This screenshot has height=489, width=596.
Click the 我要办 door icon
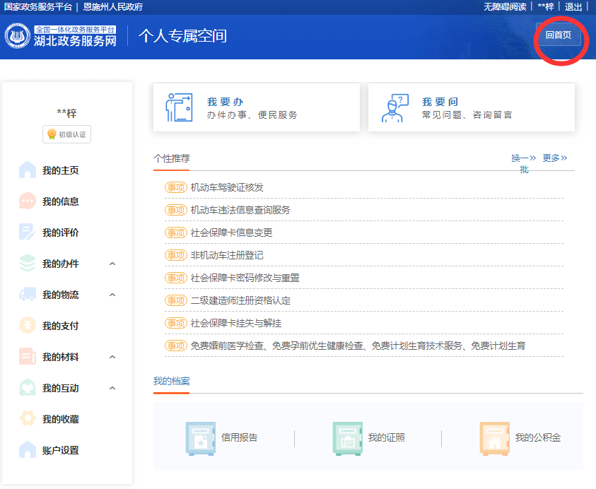click(x=179, y=107)
